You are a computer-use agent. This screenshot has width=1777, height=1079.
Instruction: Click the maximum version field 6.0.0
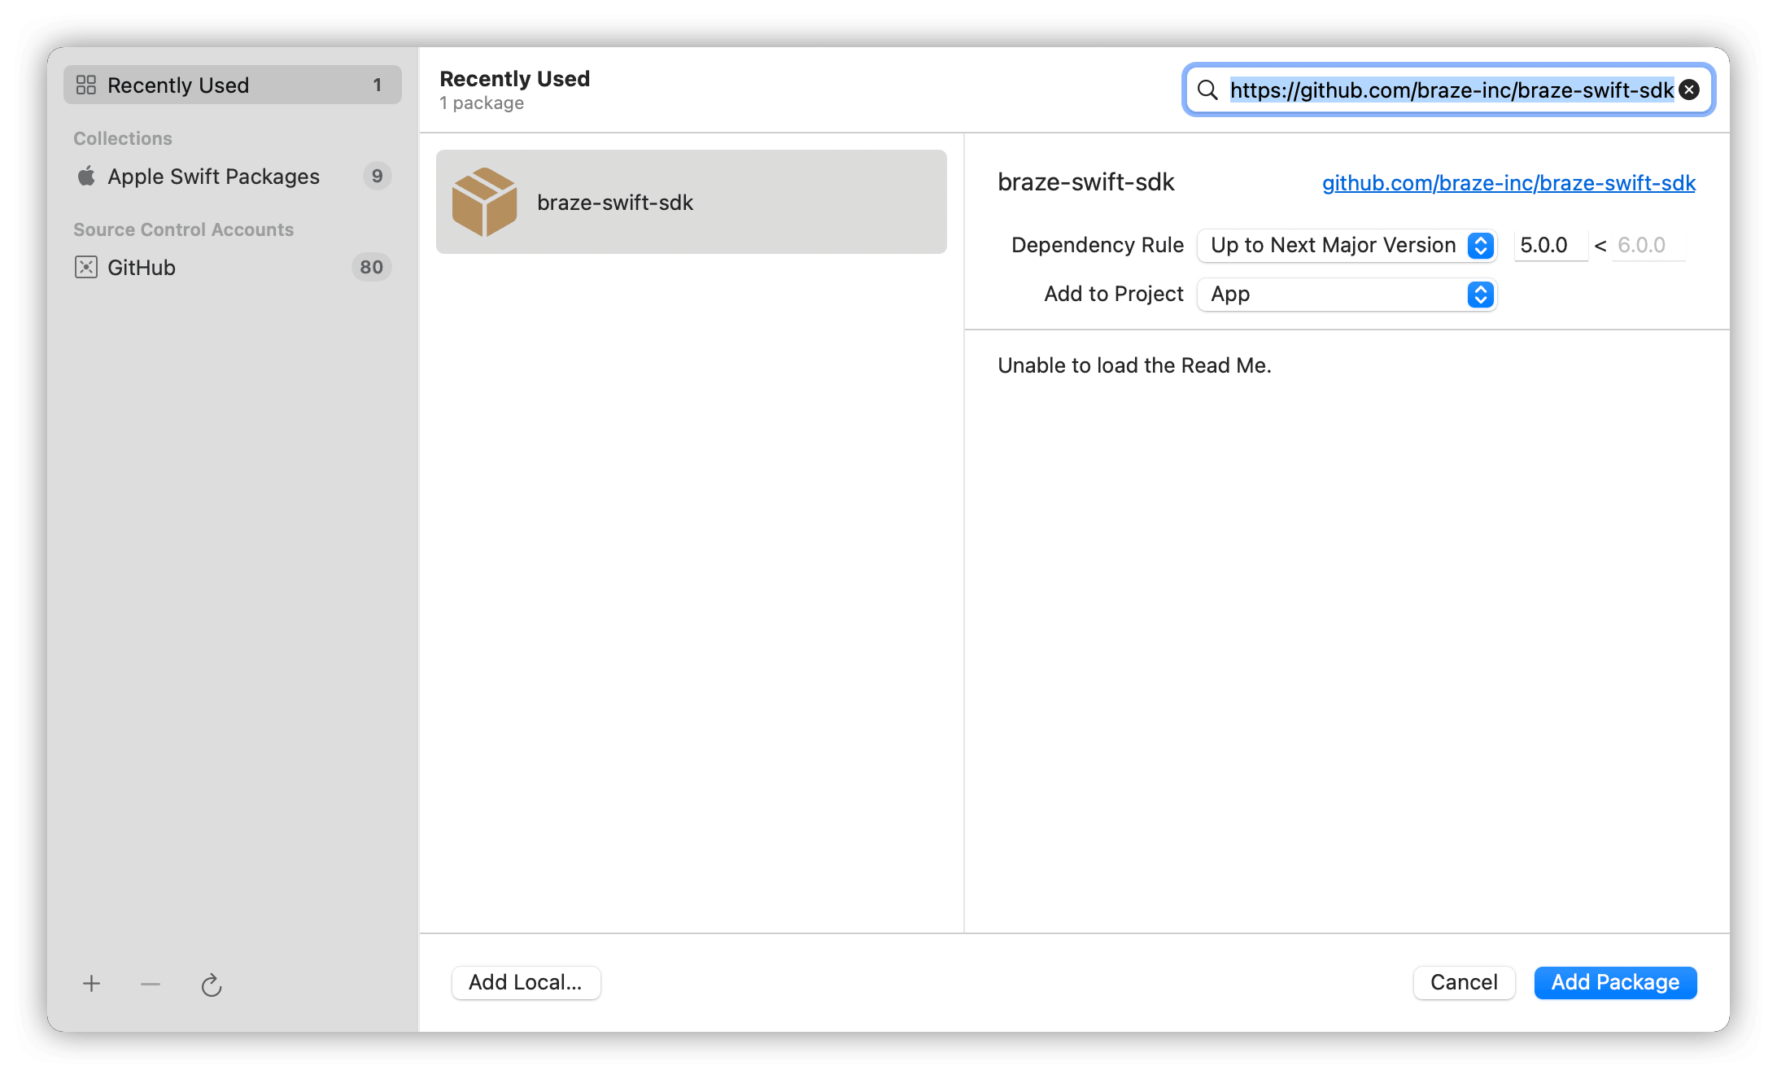click(1649, 245)
